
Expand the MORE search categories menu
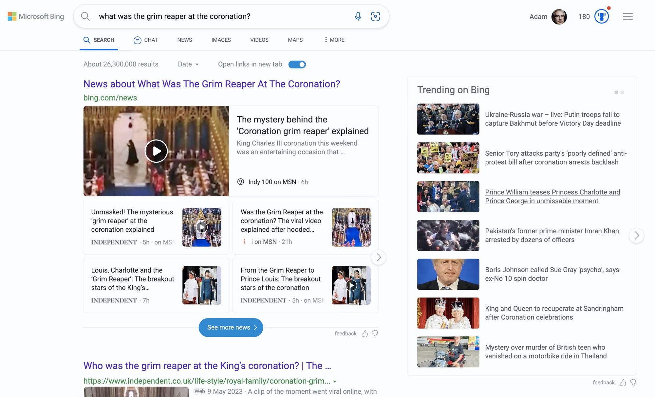(x=334, y=40)
